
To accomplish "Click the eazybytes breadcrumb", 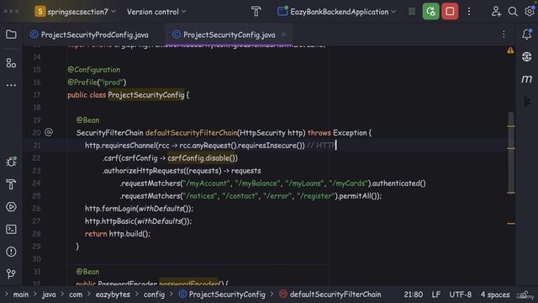I will click(x=113, y=295).
